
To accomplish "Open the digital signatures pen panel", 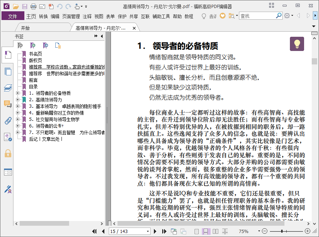I will tap(8, 189).
